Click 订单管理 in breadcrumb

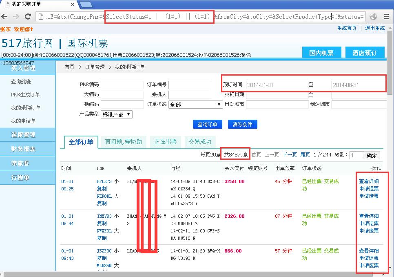pyautogui.click(x=95, y=67)
